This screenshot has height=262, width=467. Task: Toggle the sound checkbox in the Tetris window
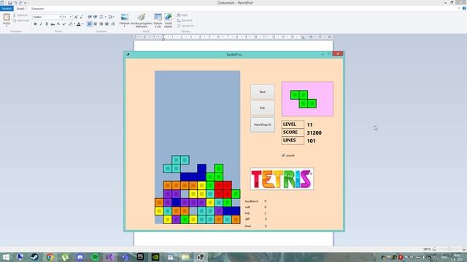coord(283,155)
